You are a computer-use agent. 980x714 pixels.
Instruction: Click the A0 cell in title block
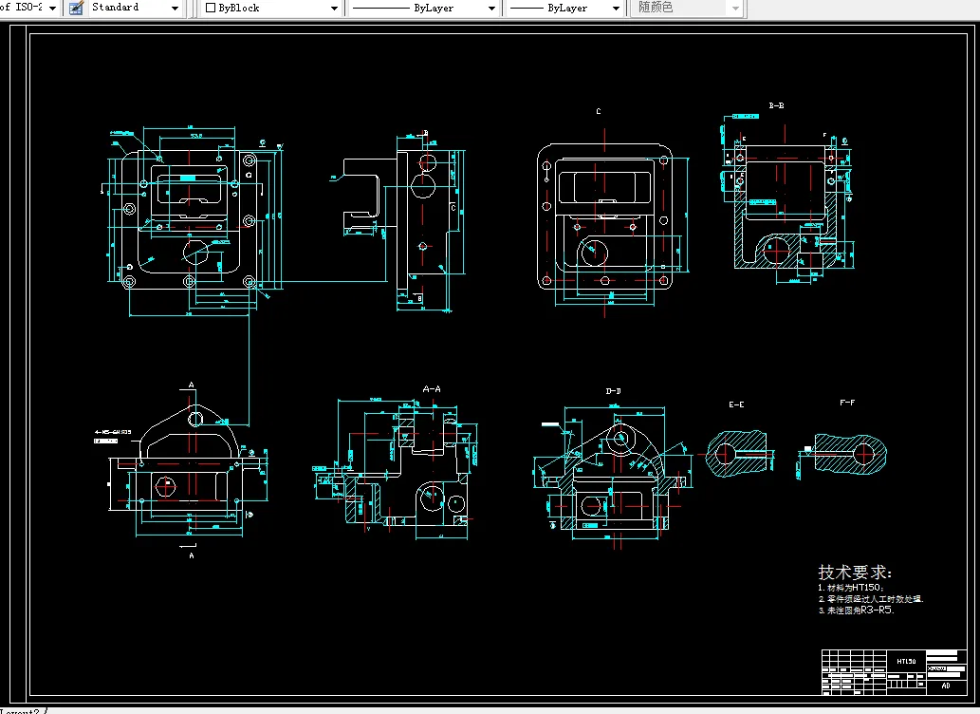pos(946,686)
